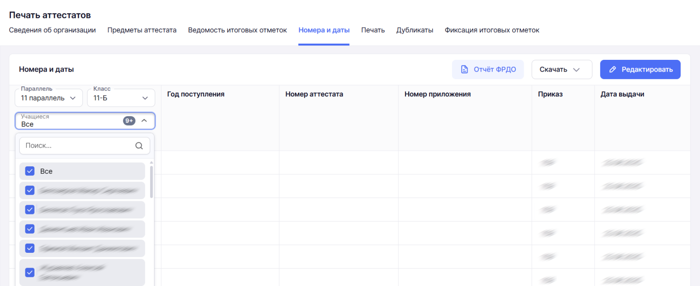Click the Номера и даты panel heading
This screenshot has width=700, height=286.
click(46, 69)
